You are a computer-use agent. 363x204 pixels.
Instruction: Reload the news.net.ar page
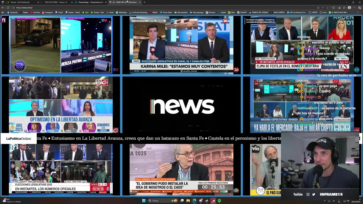[8, 8]
